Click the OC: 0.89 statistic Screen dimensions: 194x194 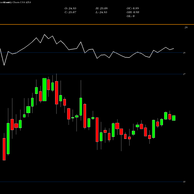(133, 9)
